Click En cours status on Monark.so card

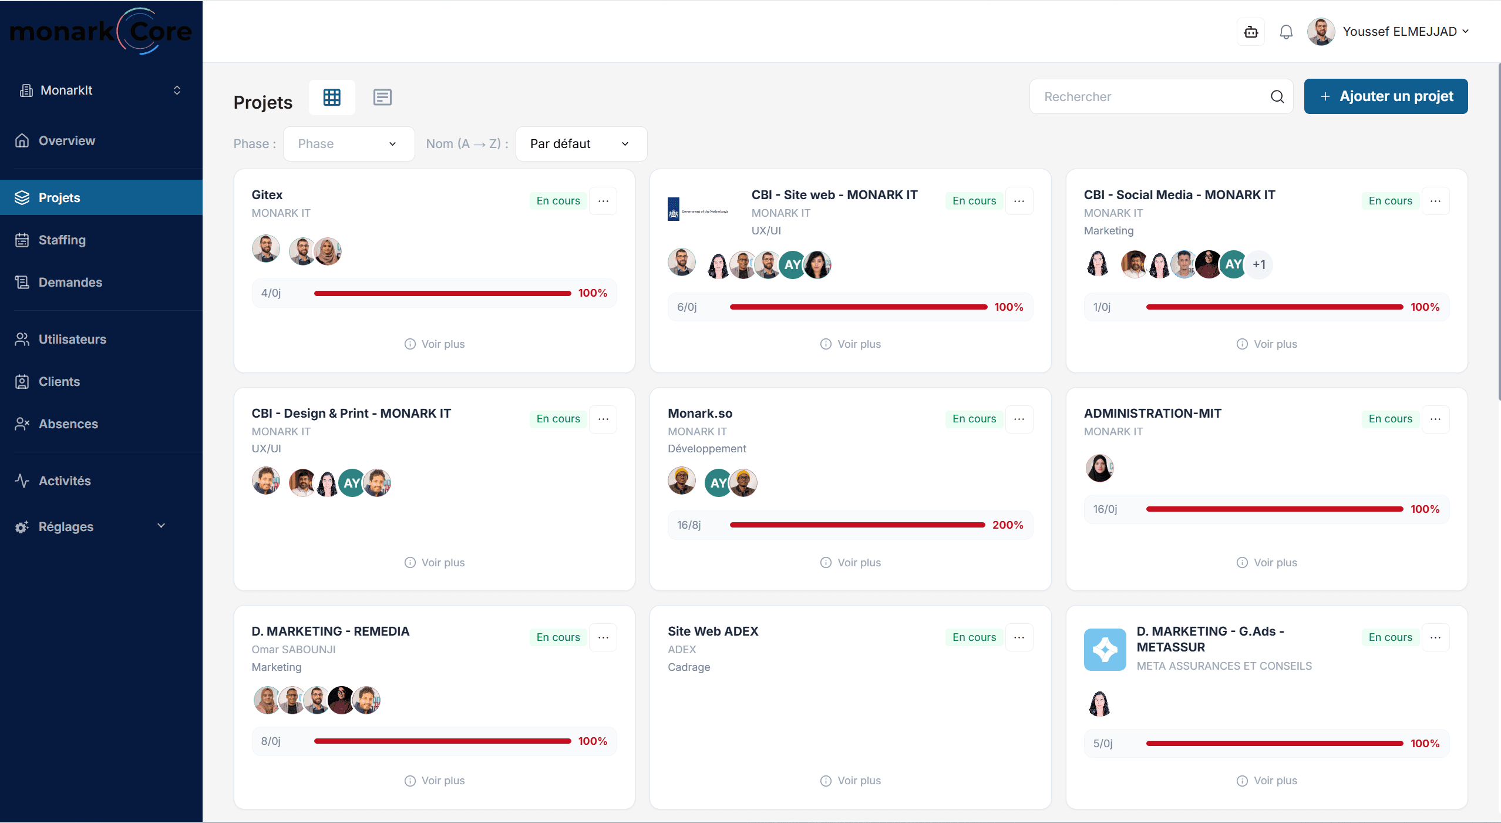[x=974, y=419]
